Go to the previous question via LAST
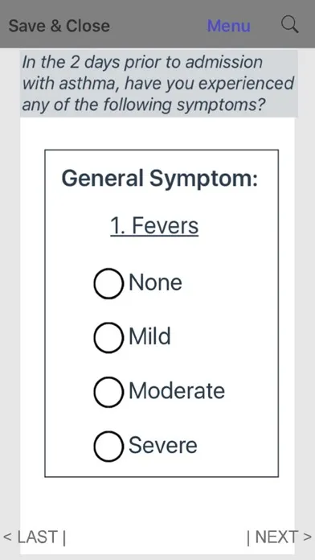 pos(38,537)
